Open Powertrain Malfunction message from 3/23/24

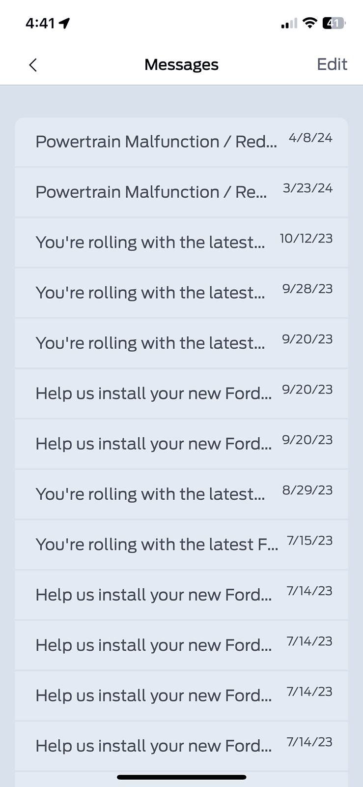point(151,192)
